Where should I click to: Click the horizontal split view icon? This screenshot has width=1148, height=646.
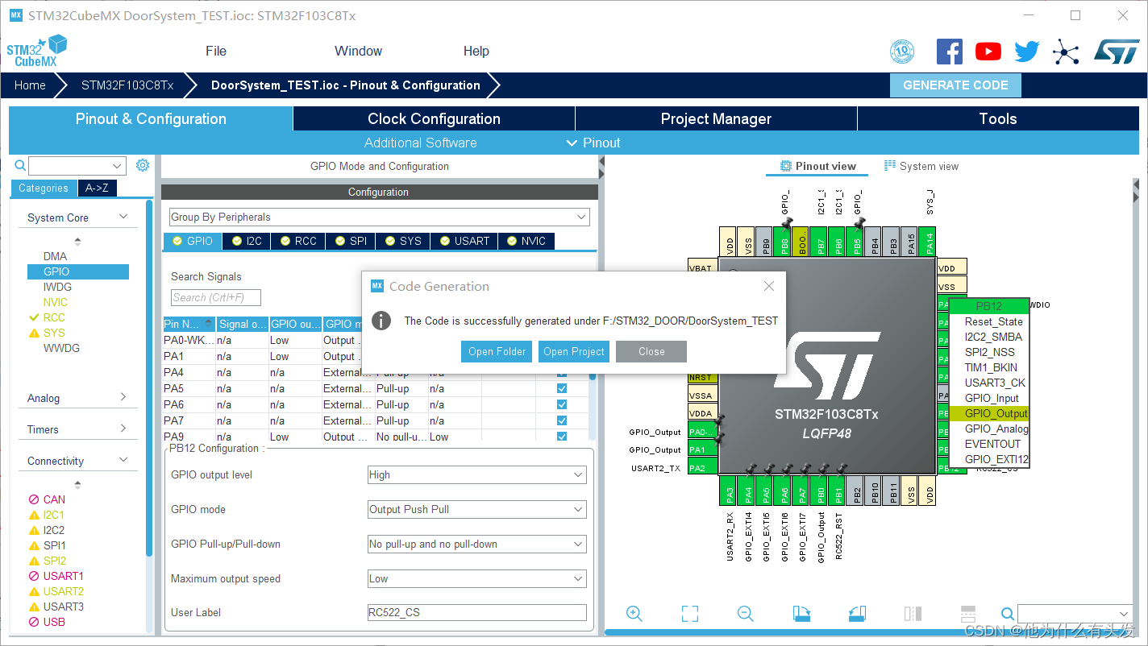tap(968, 614)
